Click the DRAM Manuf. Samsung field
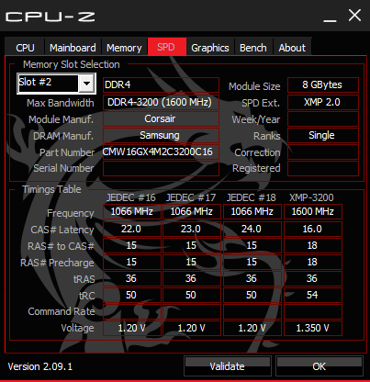Screen dimensions: 370x382 point(161,135)
